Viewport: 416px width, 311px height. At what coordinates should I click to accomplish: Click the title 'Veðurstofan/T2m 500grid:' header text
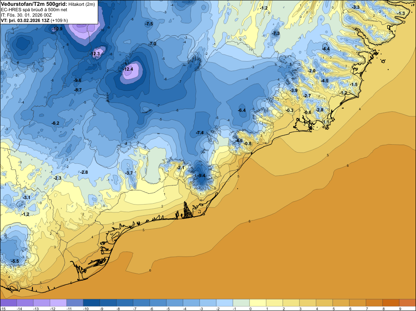(x=34, y=4)
